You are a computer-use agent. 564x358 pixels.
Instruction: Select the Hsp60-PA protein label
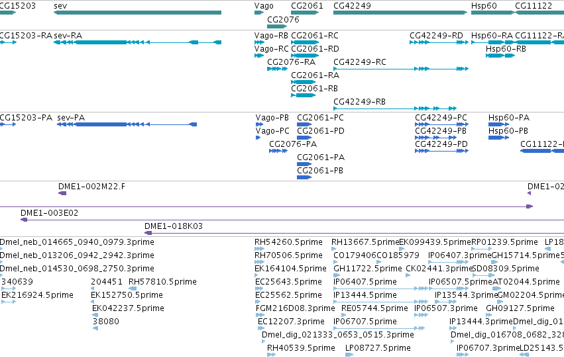(509, 118)
